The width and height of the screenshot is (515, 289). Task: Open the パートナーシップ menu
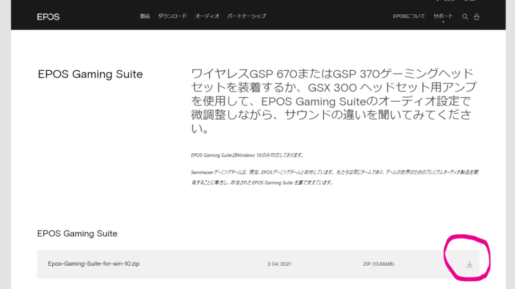tap(247, 16)
